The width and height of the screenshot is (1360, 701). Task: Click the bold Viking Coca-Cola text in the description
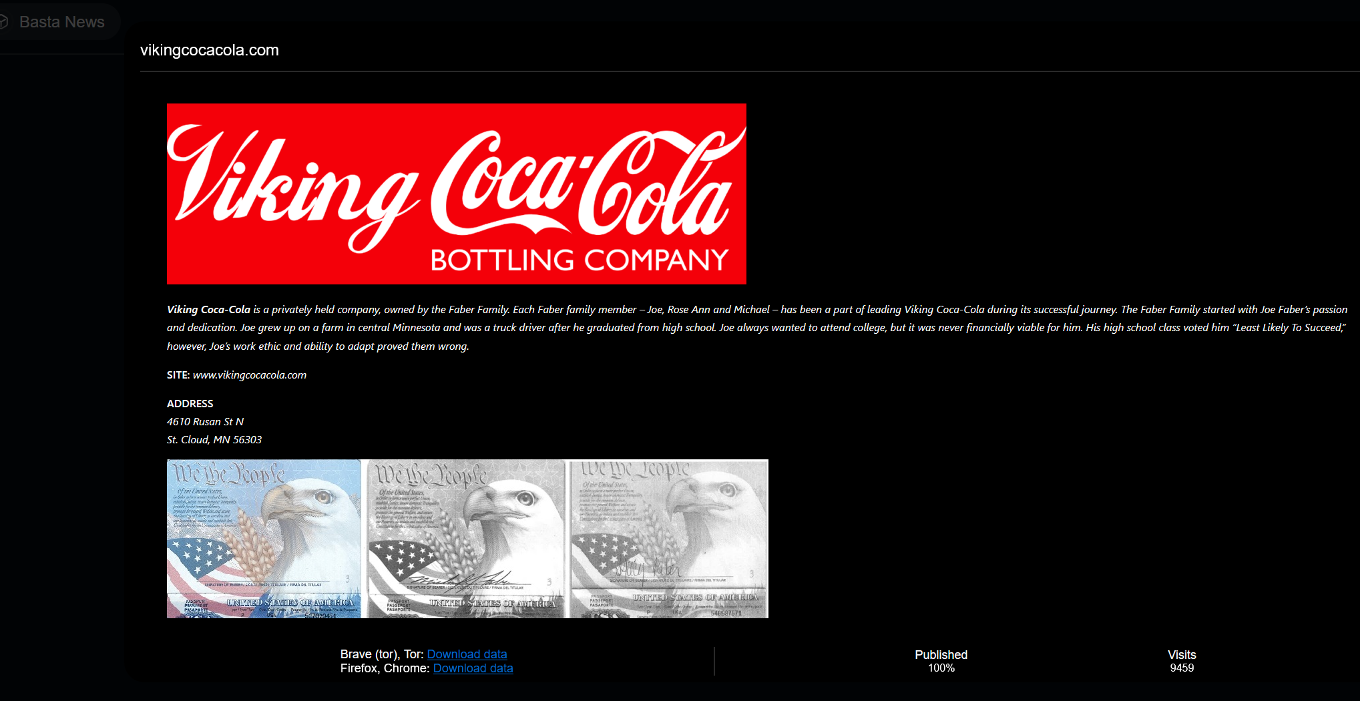point(208,309)
